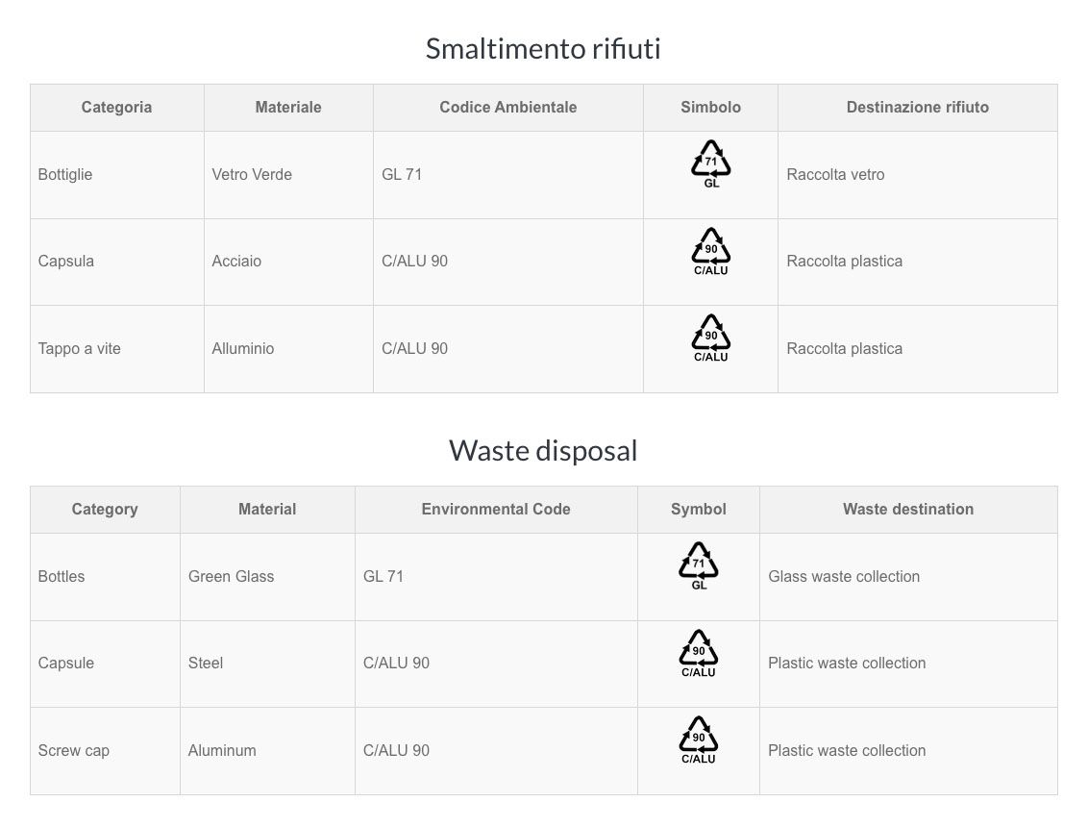The height and width of the screenshot is (827, 1088).
Task: Click the C/ALU 90 symbol in Capsula row
Action: point(710,251)
